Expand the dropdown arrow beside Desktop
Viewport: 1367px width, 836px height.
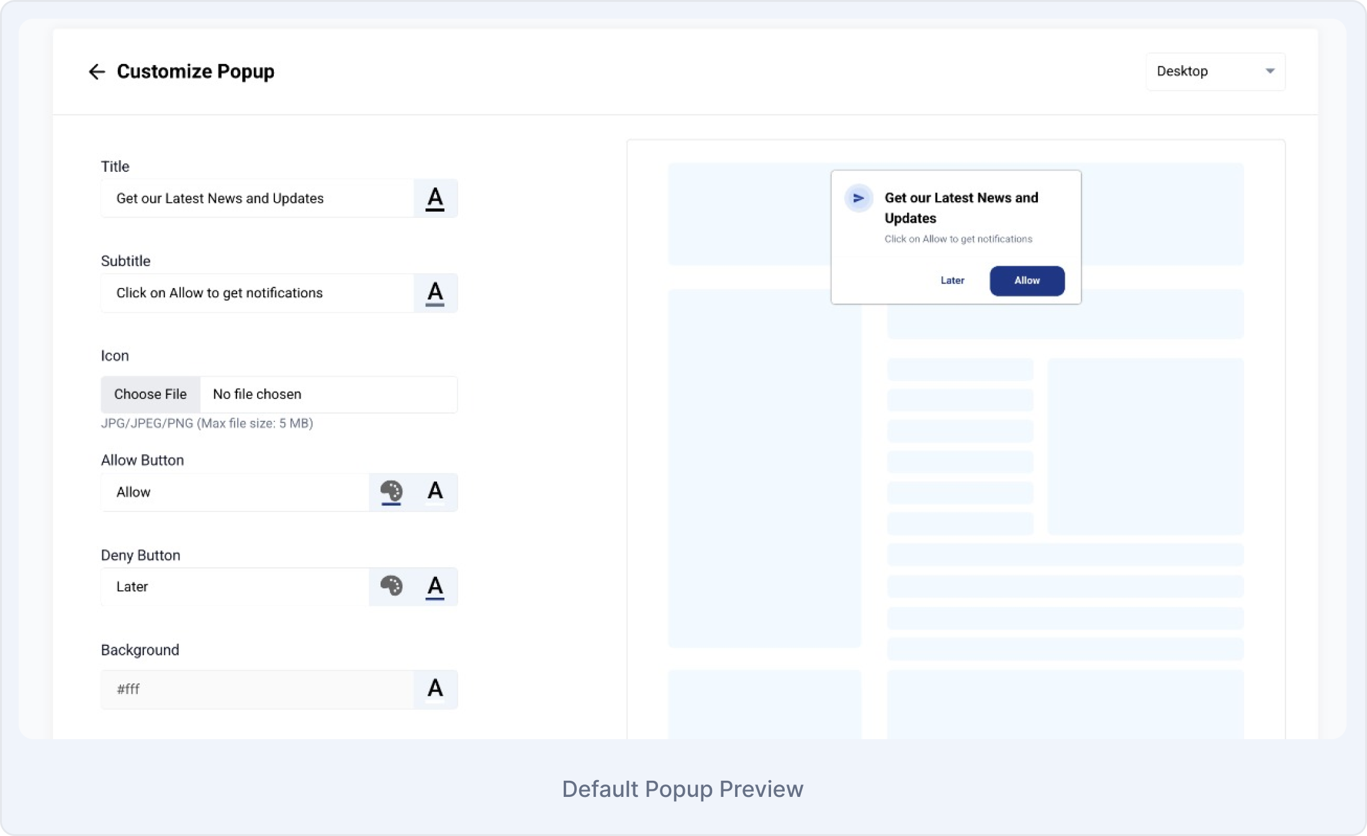point(1269,71)
